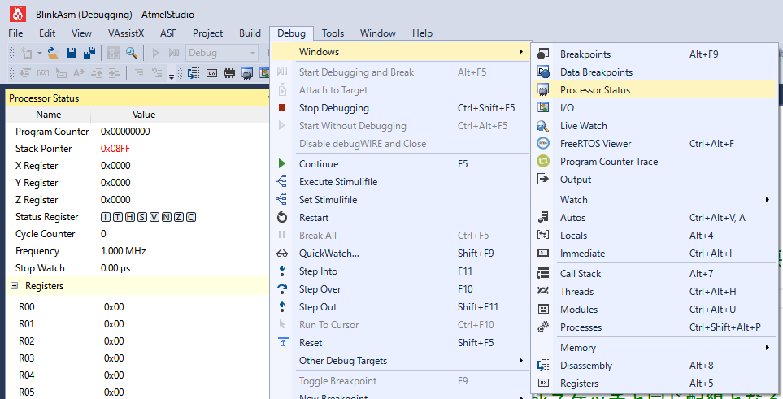
Task: Open the toolbar overflow options arrow
Action: (172, 76)
